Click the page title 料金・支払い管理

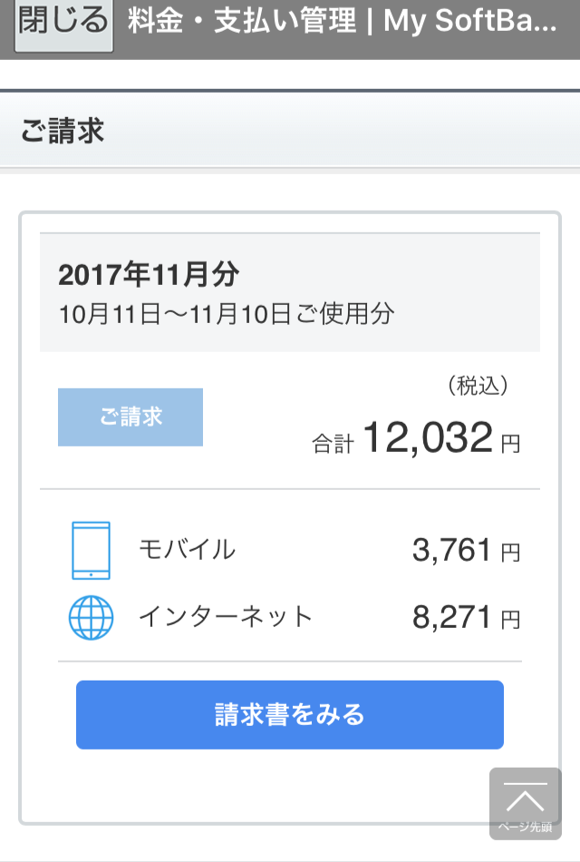pos(242,22)
